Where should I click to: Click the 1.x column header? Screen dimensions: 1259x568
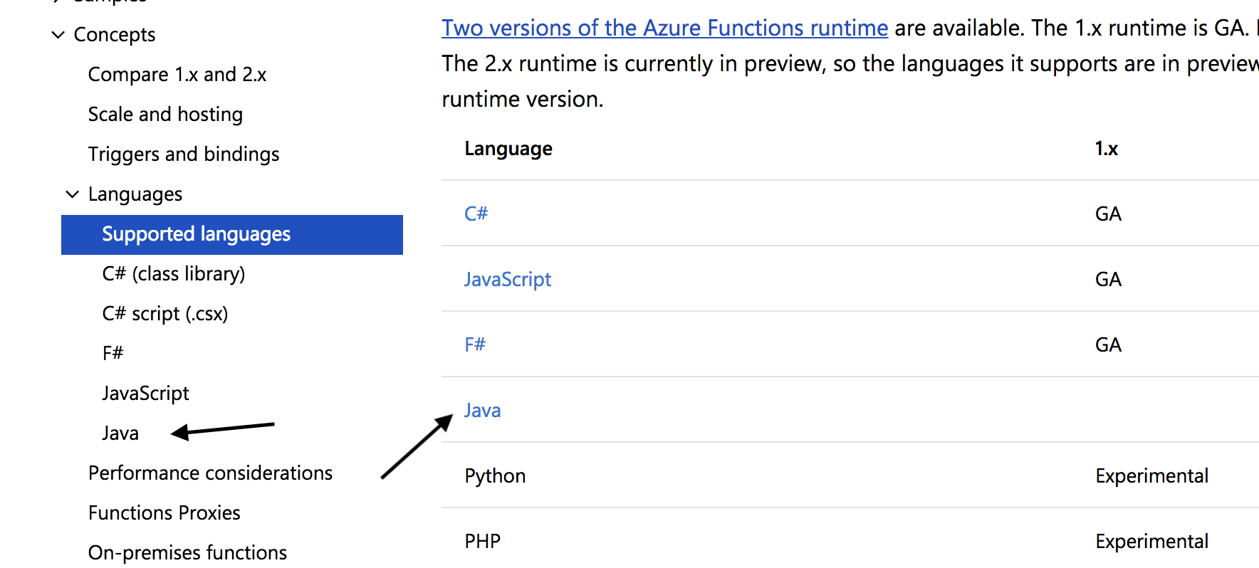(x=1107, y=149)
